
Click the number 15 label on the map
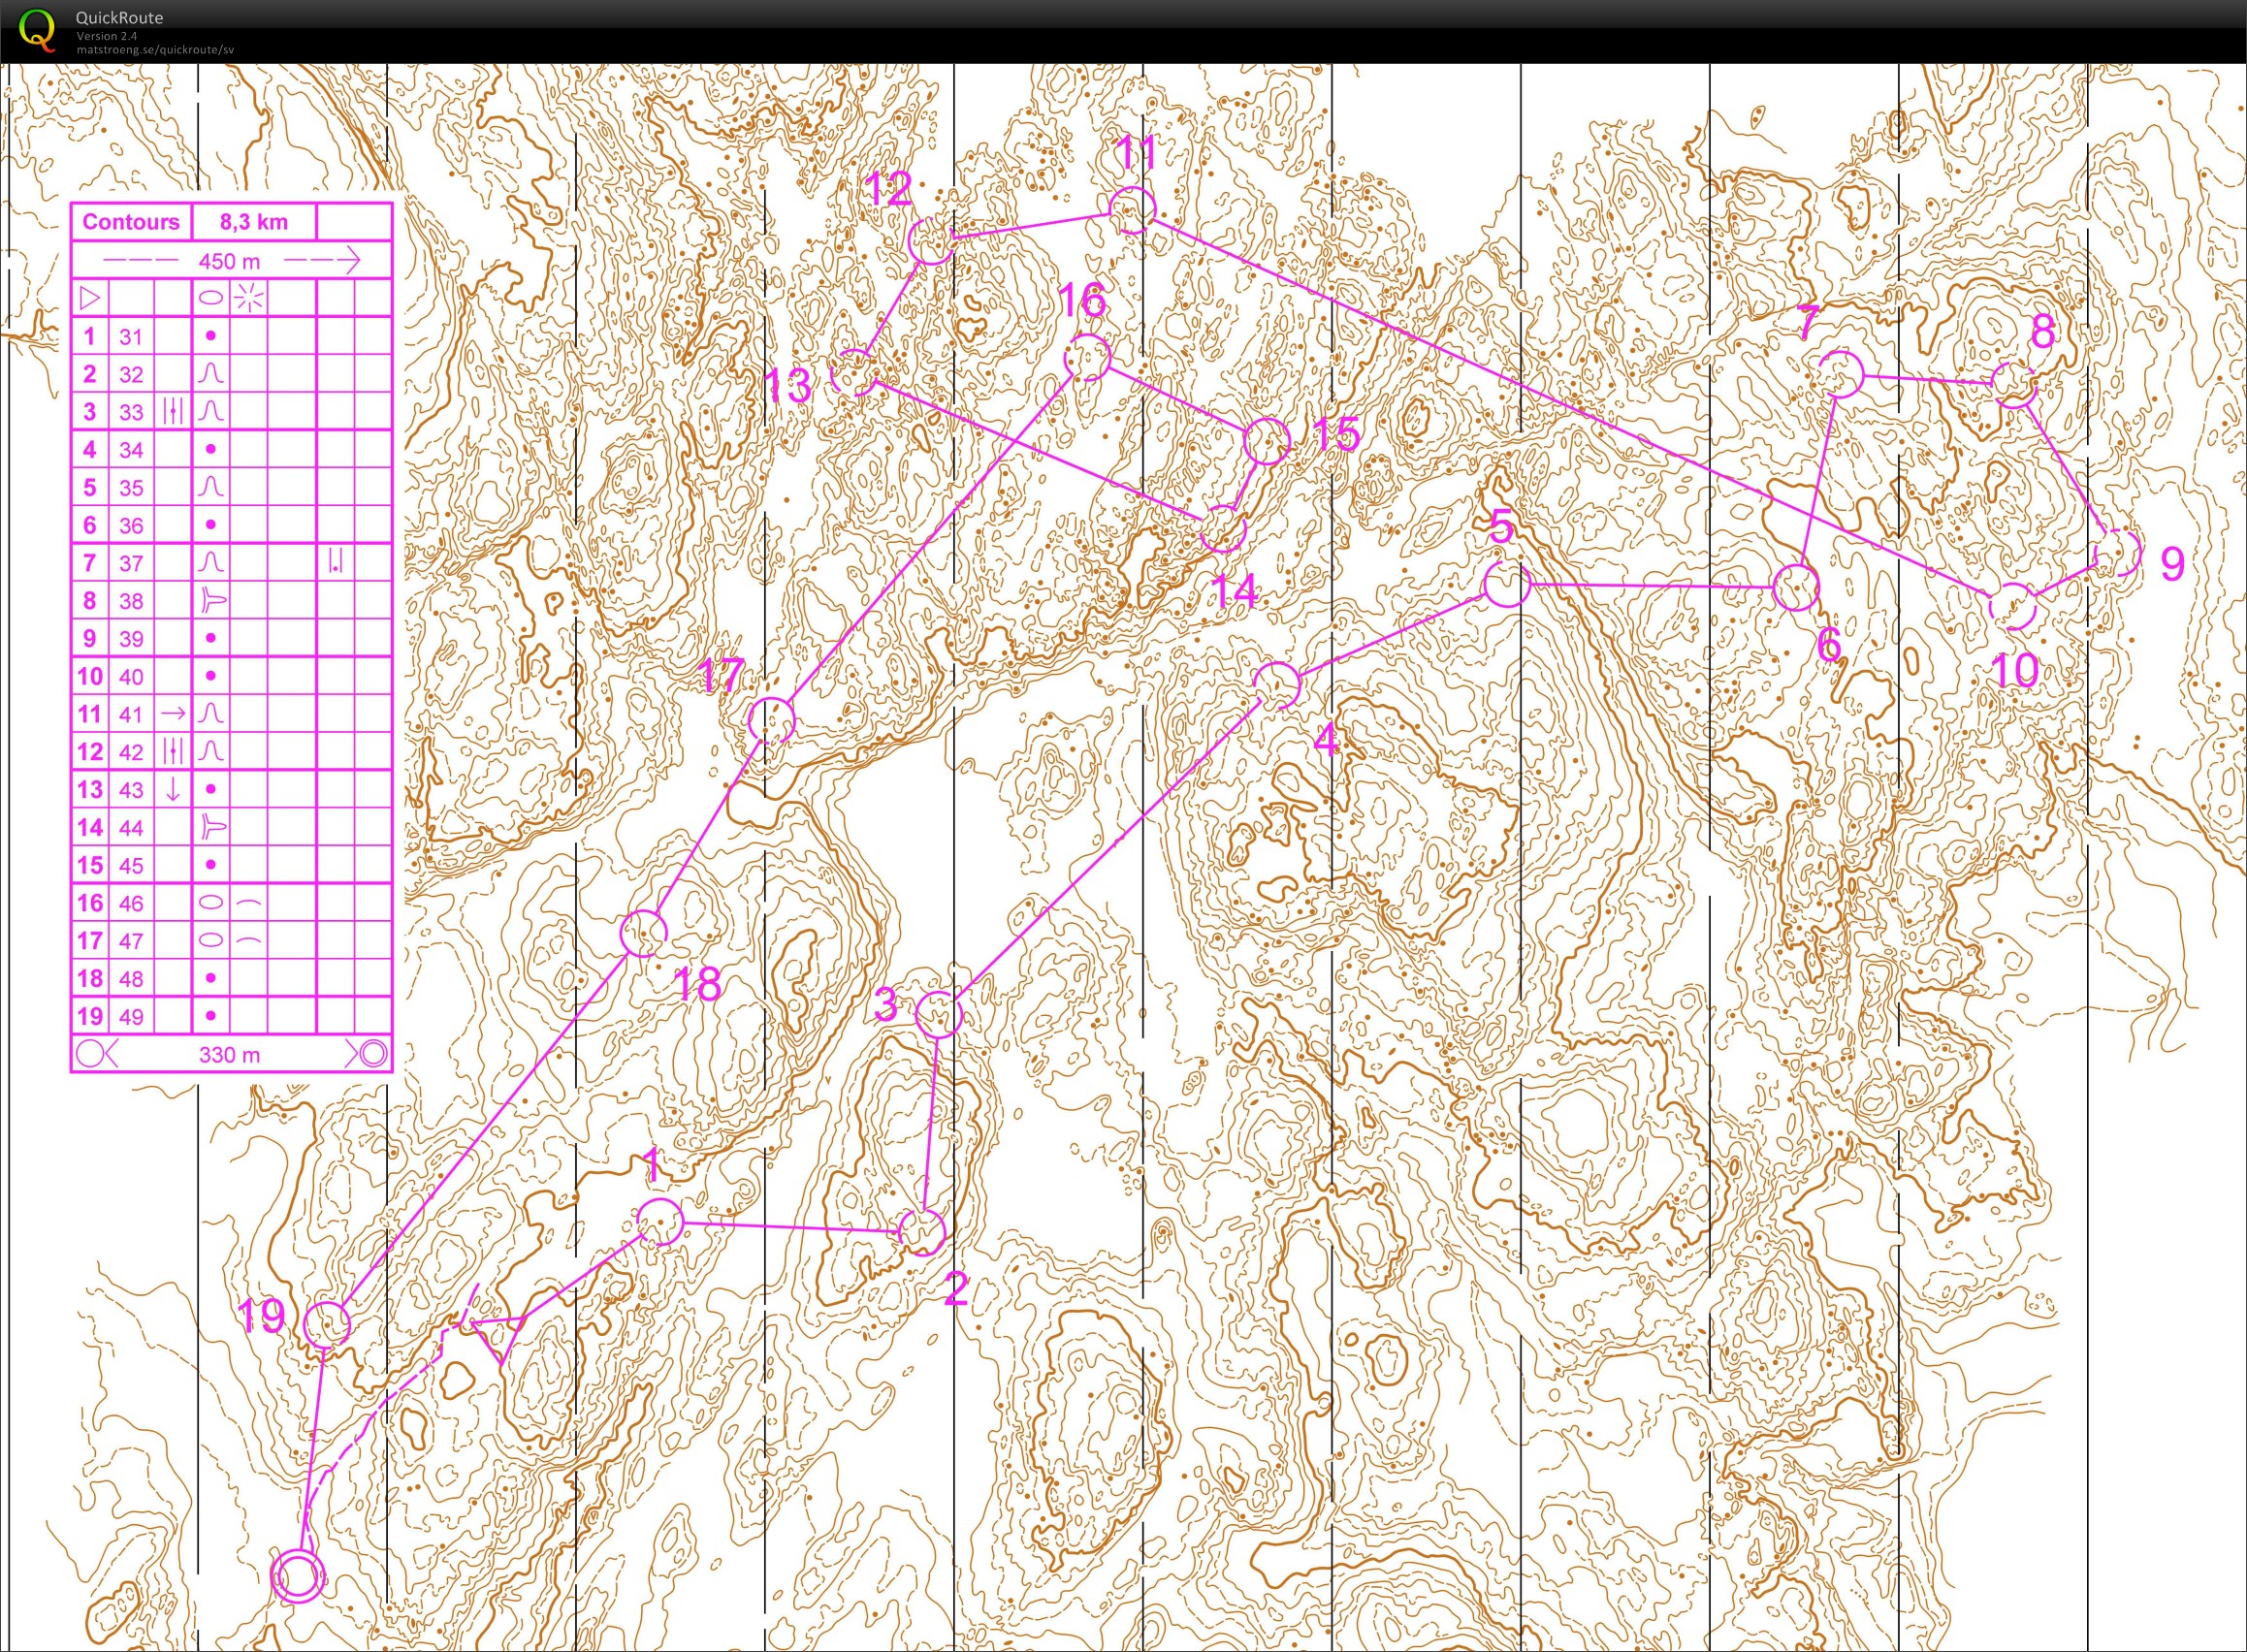pos(1335,434)
